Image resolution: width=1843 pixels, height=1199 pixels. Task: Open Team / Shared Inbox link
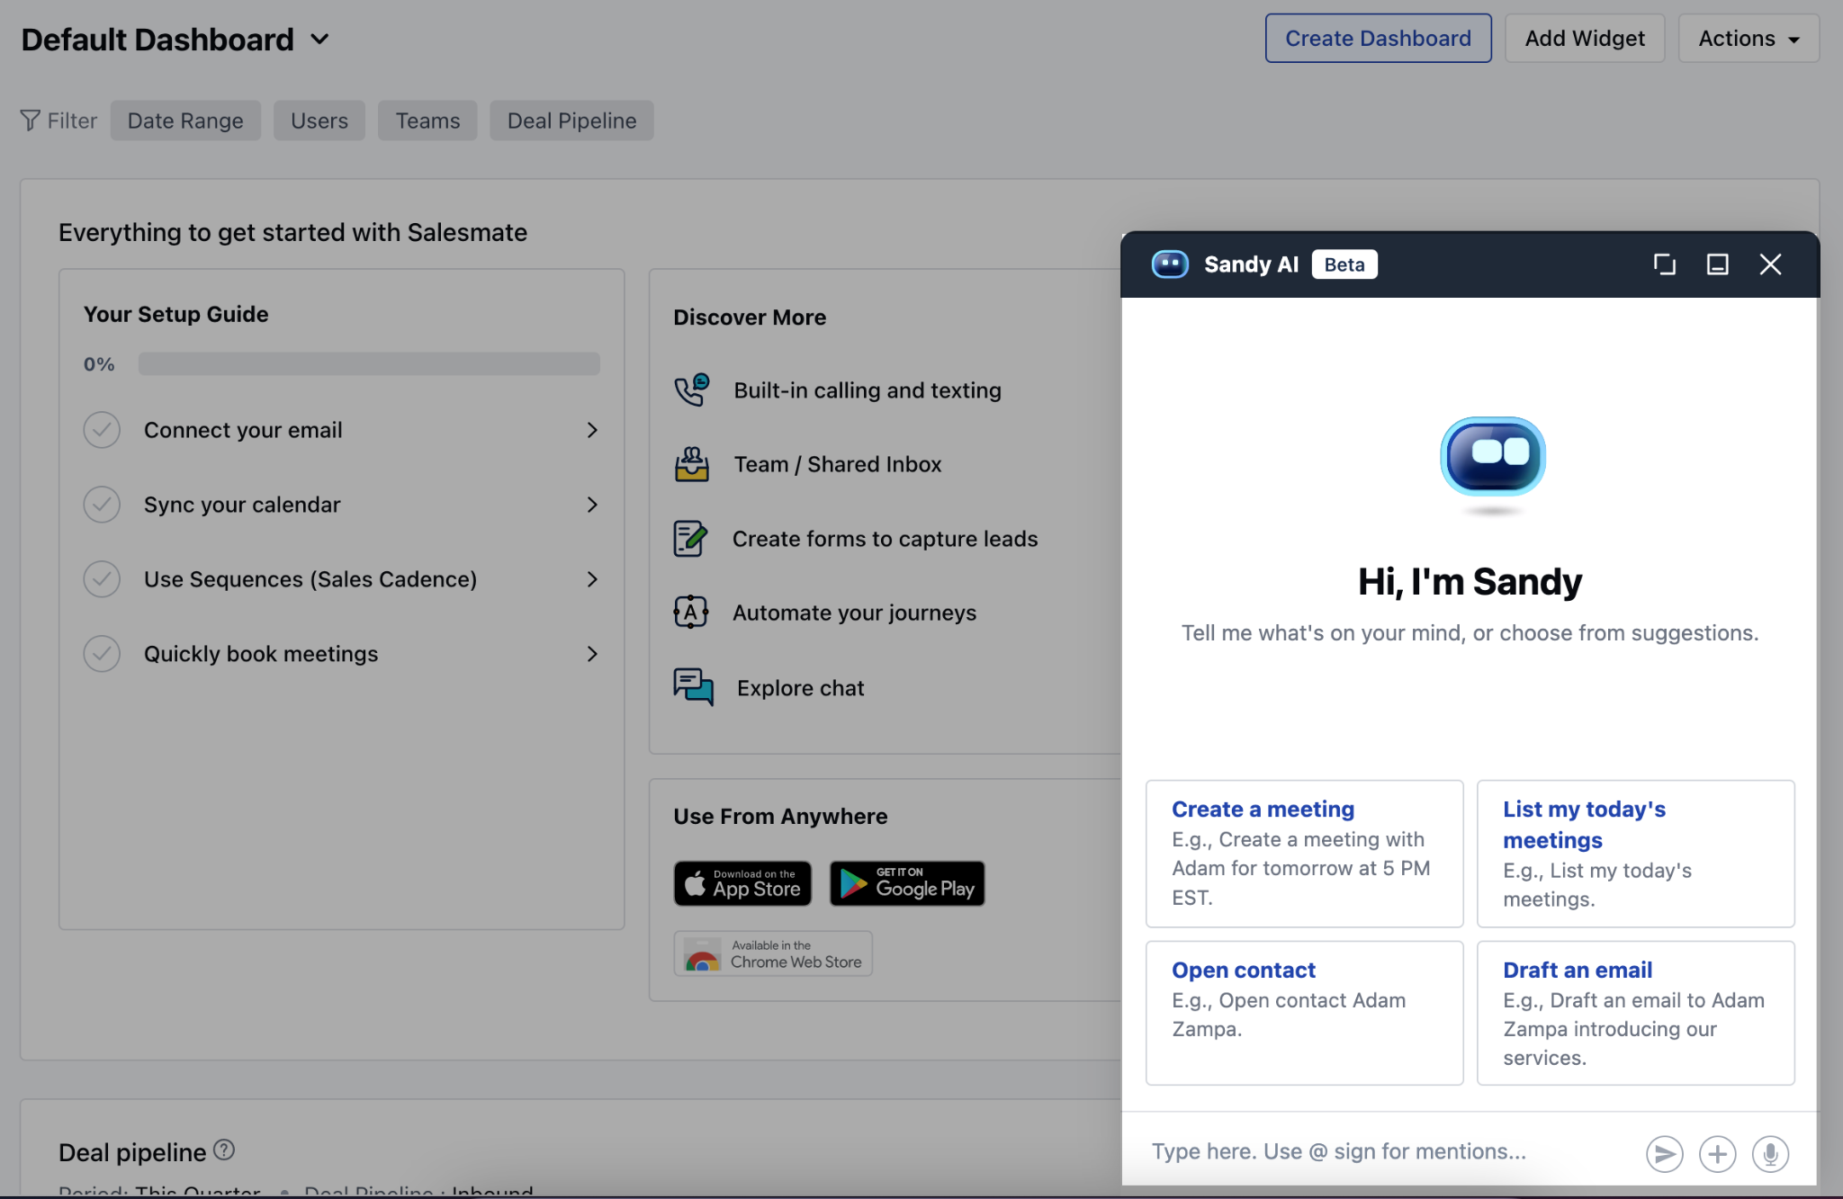[x=838, y=464]
